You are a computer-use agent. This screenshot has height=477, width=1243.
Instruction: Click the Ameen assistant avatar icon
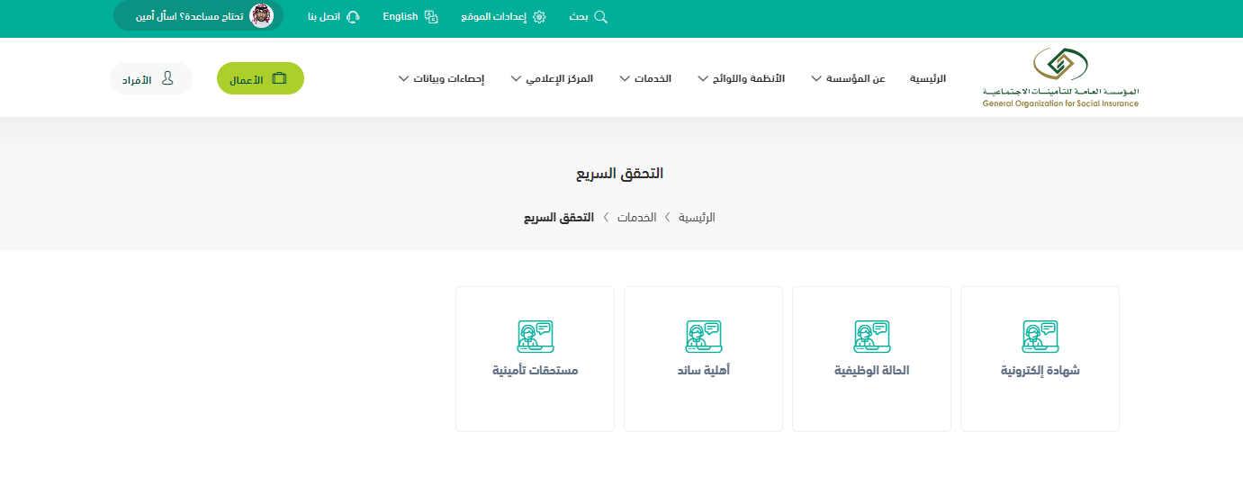coord(261,16)
